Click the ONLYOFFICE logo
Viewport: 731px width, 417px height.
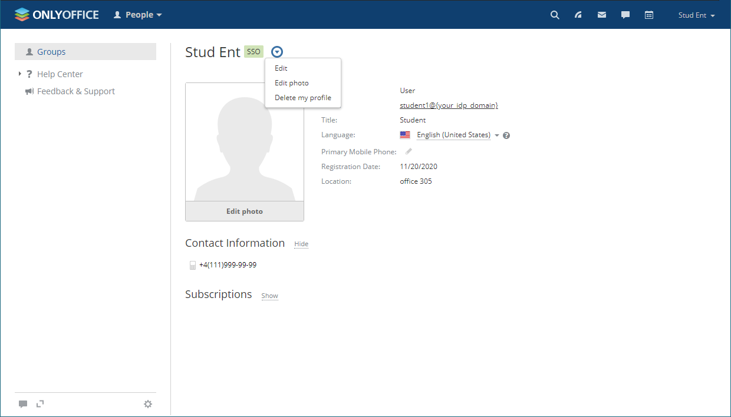pos(56,14)
